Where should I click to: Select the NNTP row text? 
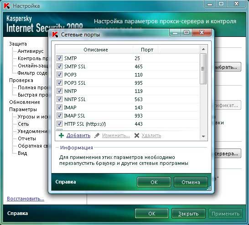click(x=71, y=91)
